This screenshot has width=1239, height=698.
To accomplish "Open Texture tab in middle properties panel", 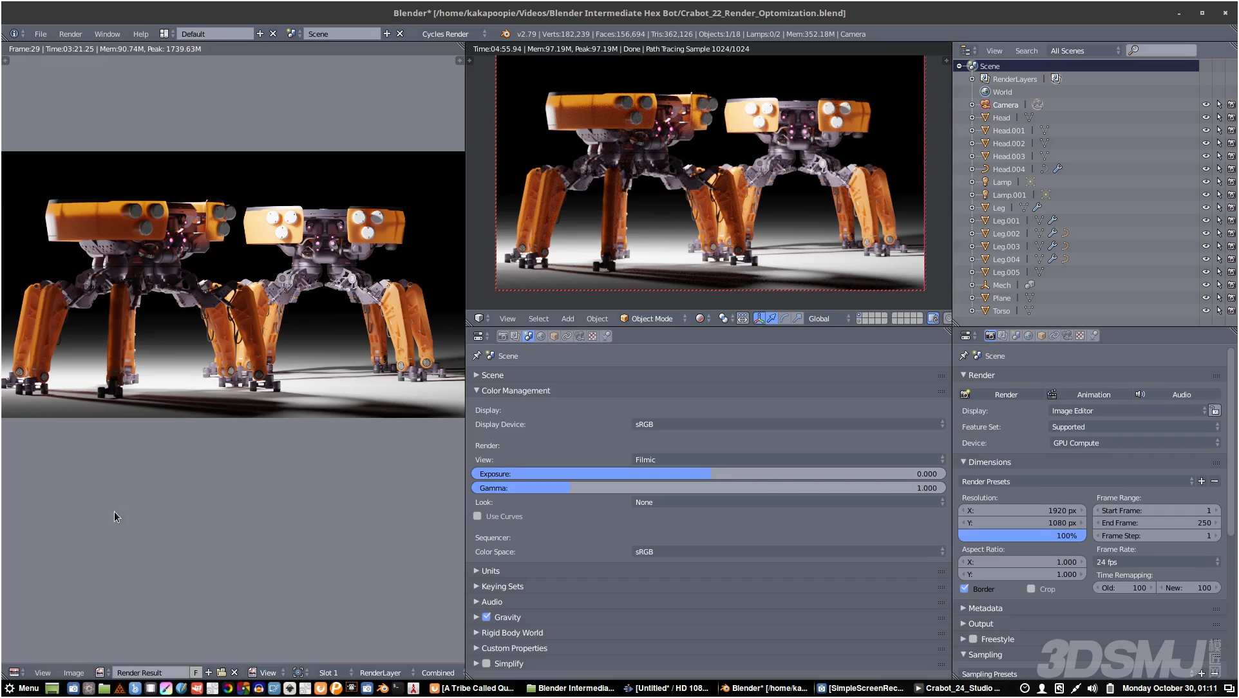I will (x=592, y=336).
